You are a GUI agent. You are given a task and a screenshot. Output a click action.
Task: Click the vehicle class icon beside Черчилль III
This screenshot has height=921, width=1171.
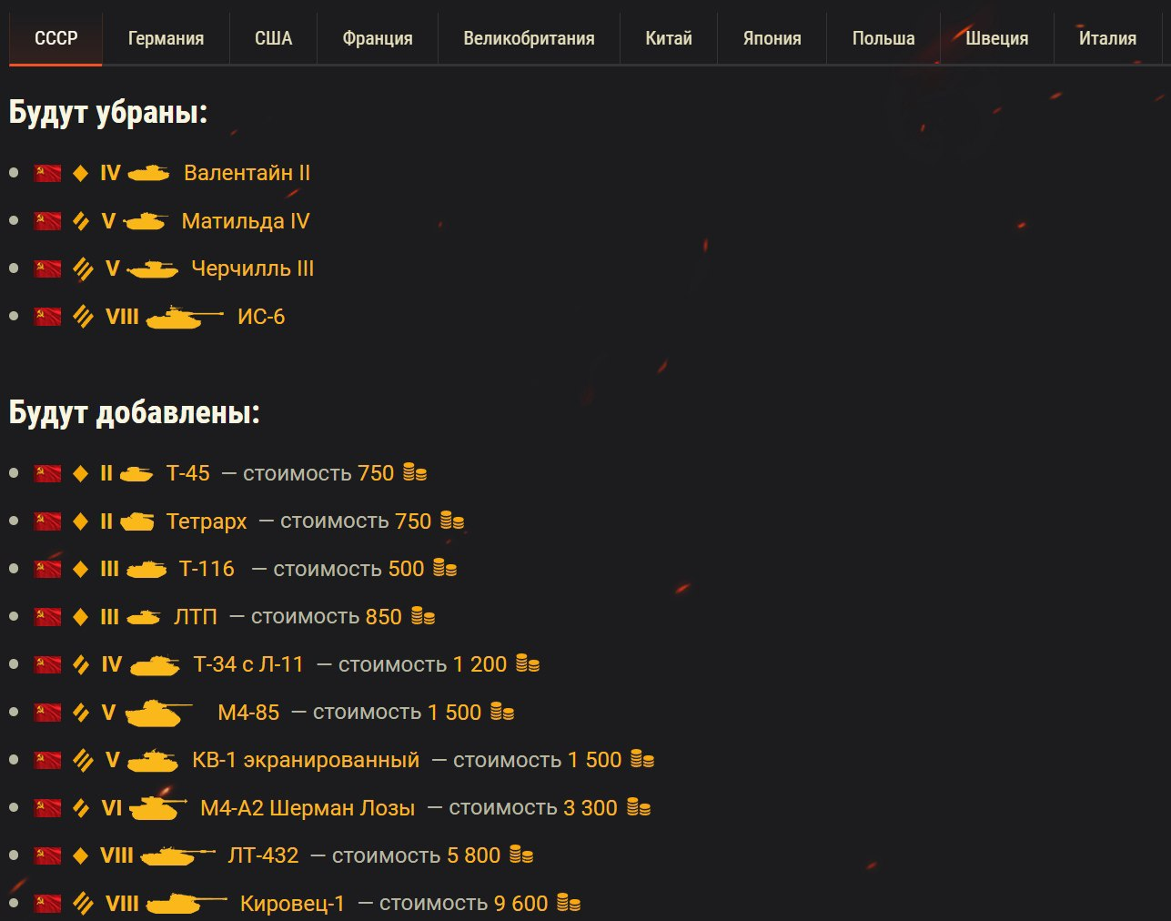(83, 268)
